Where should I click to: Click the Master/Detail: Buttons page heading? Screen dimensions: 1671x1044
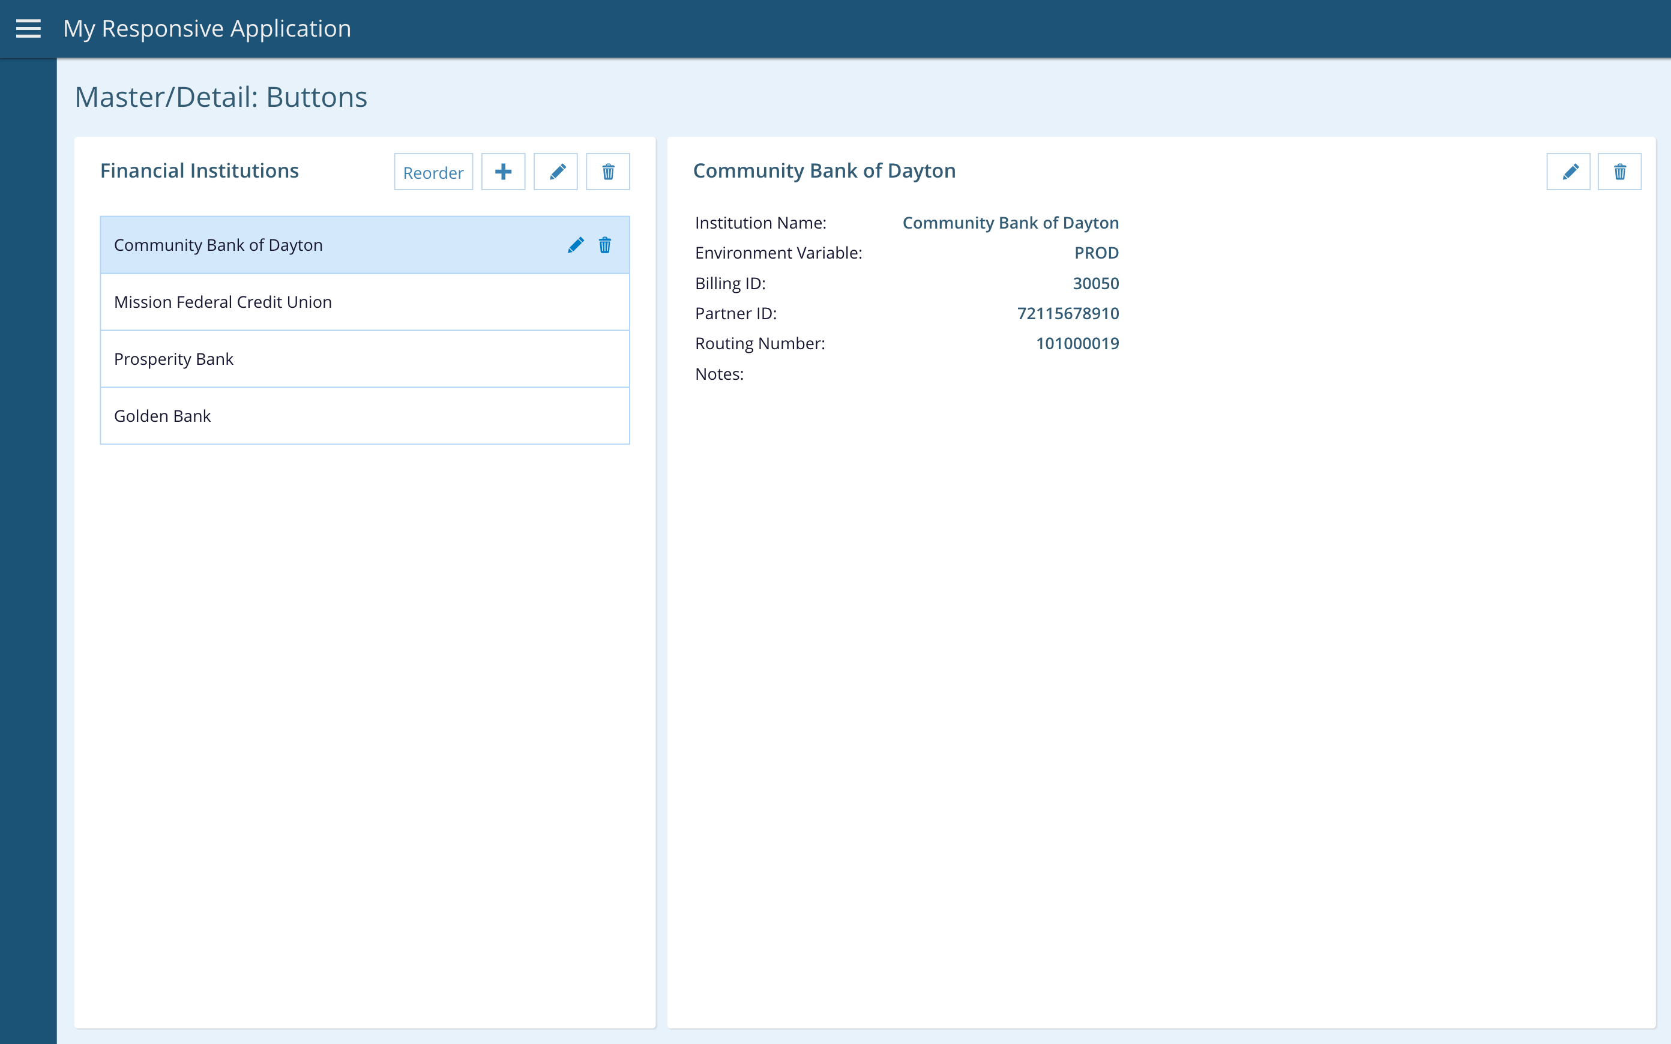[221, 97]
